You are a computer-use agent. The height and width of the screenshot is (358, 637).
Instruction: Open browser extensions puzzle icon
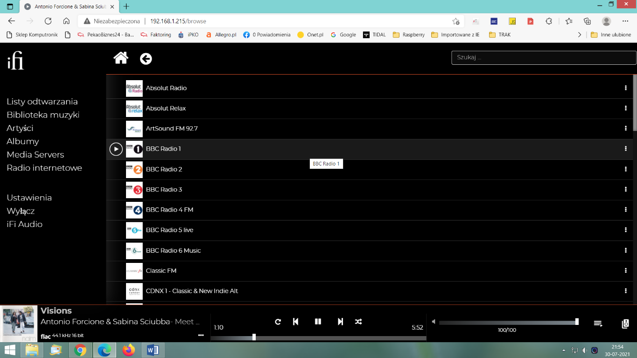549,21
